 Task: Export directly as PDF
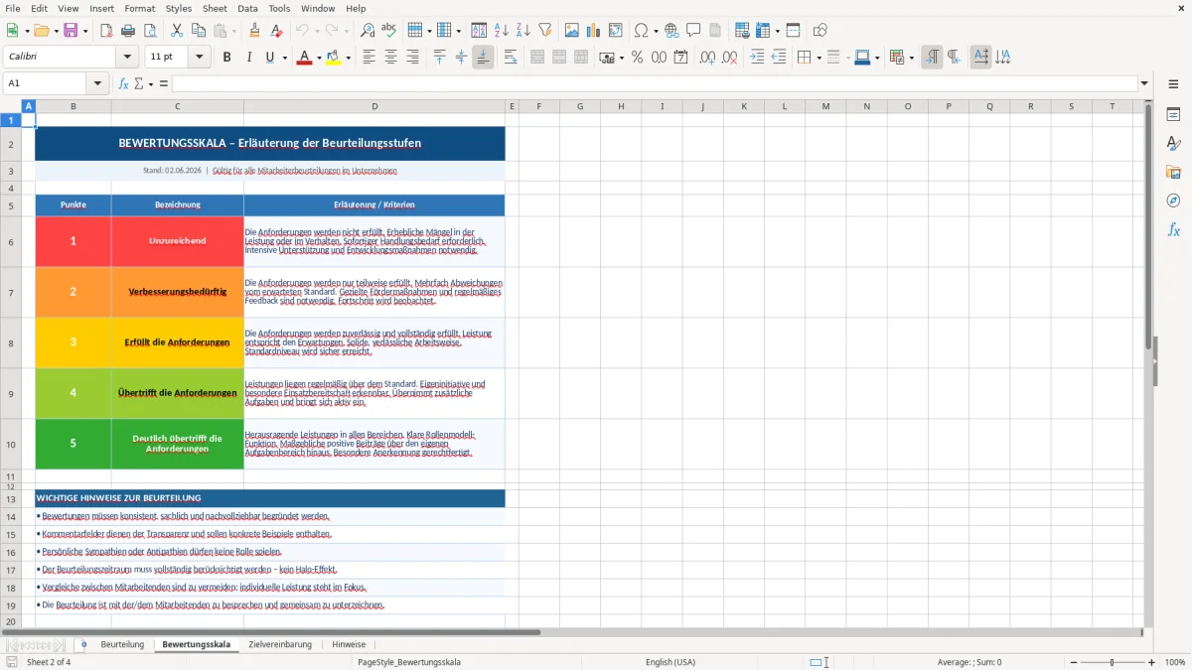pos(106,31)
